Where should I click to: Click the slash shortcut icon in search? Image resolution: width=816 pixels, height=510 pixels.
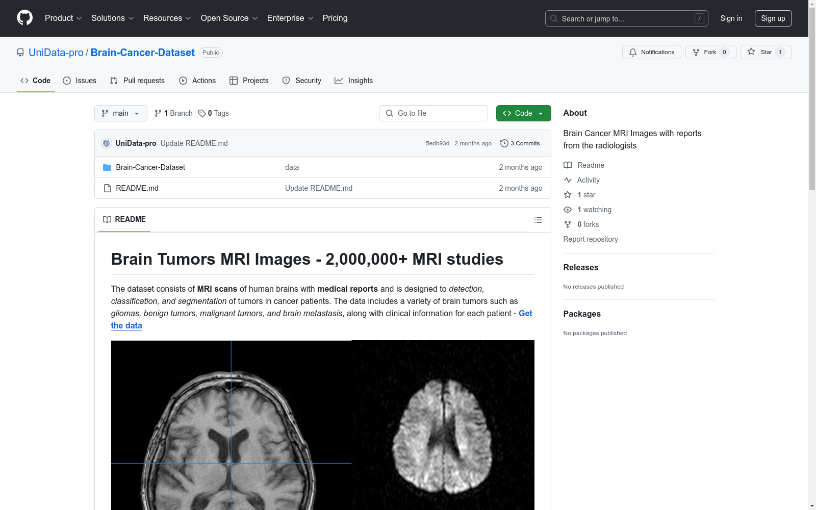pos(699,18)
